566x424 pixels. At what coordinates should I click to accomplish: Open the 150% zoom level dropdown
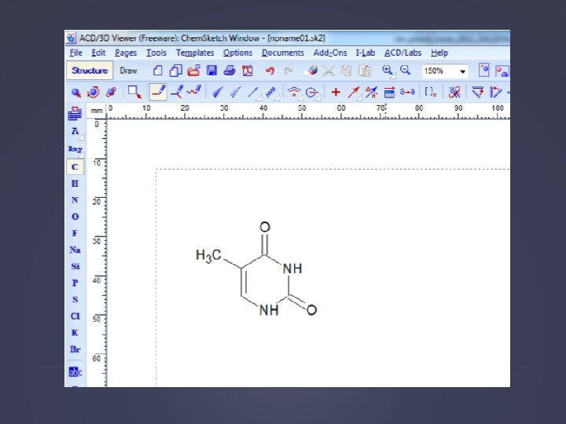[x=462, y=71]
